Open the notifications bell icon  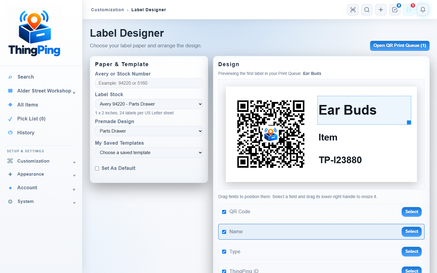coord(423,10)
